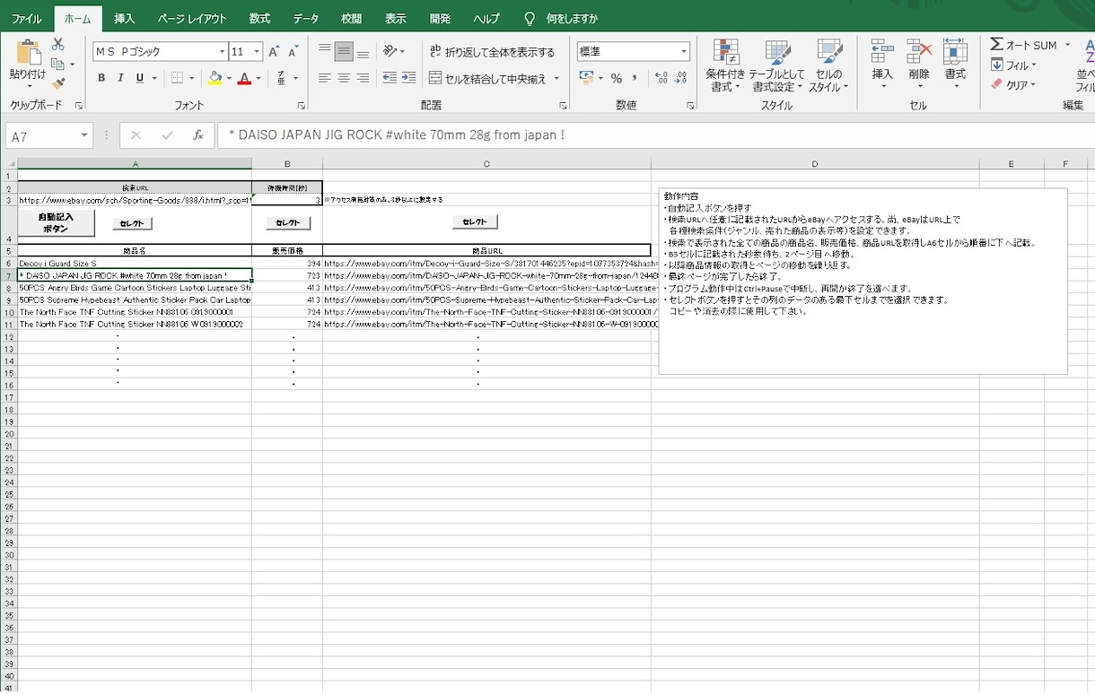Click the Cell Styles (セルのスタイル) icon

click(829, 53)
